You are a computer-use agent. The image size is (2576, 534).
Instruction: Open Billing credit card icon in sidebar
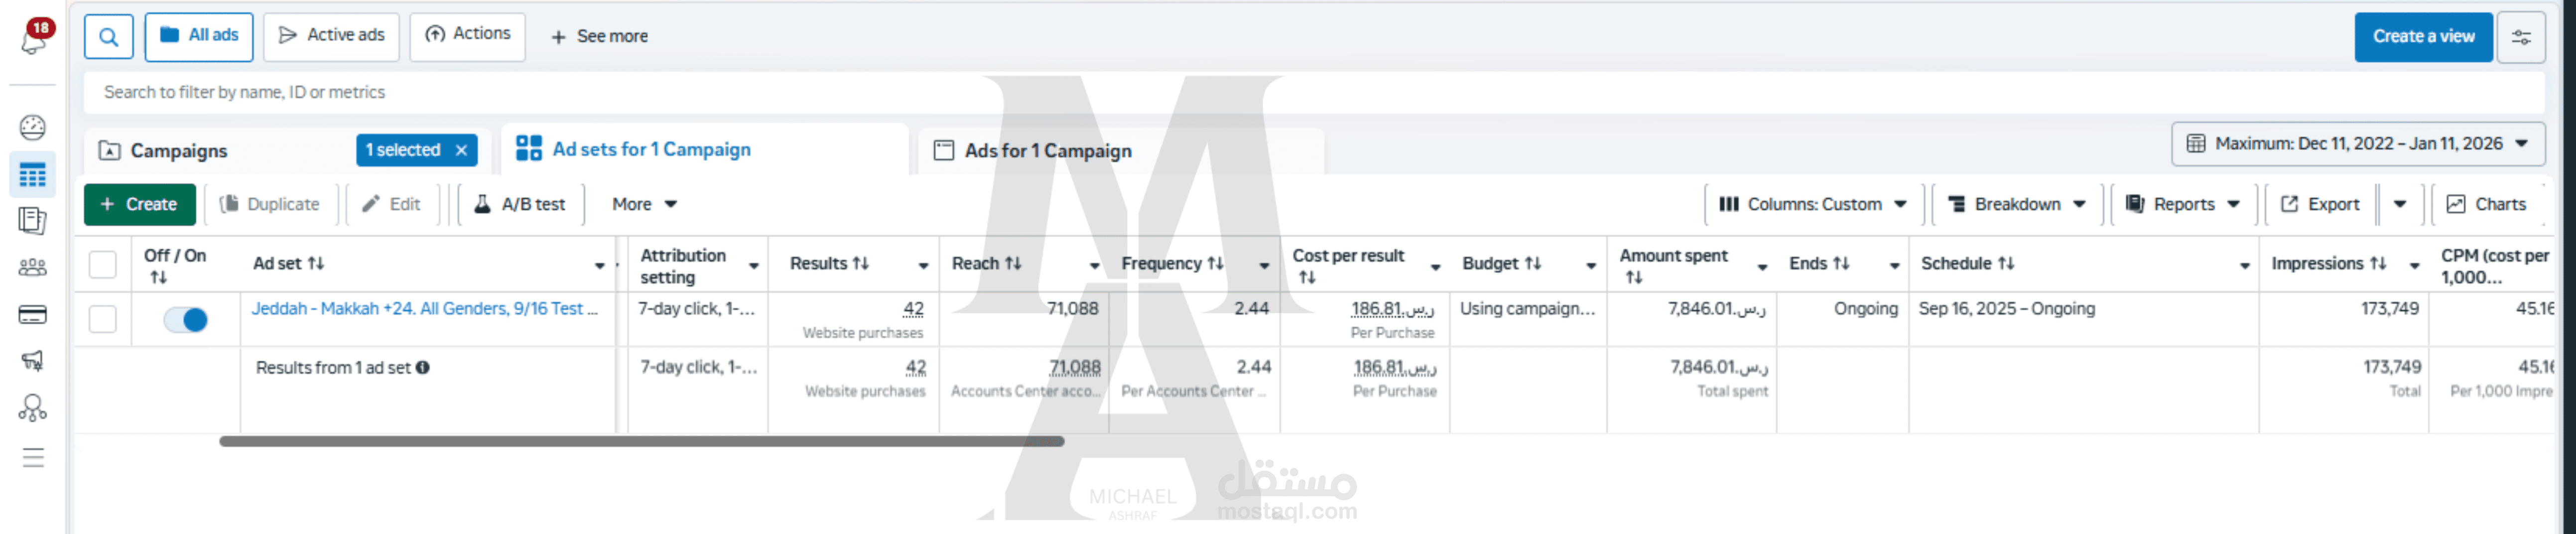[33, 315]
